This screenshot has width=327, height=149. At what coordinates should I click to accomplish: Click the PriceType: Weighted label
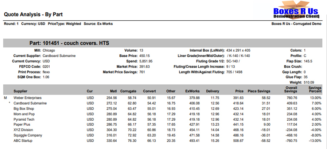coord(65,24)
